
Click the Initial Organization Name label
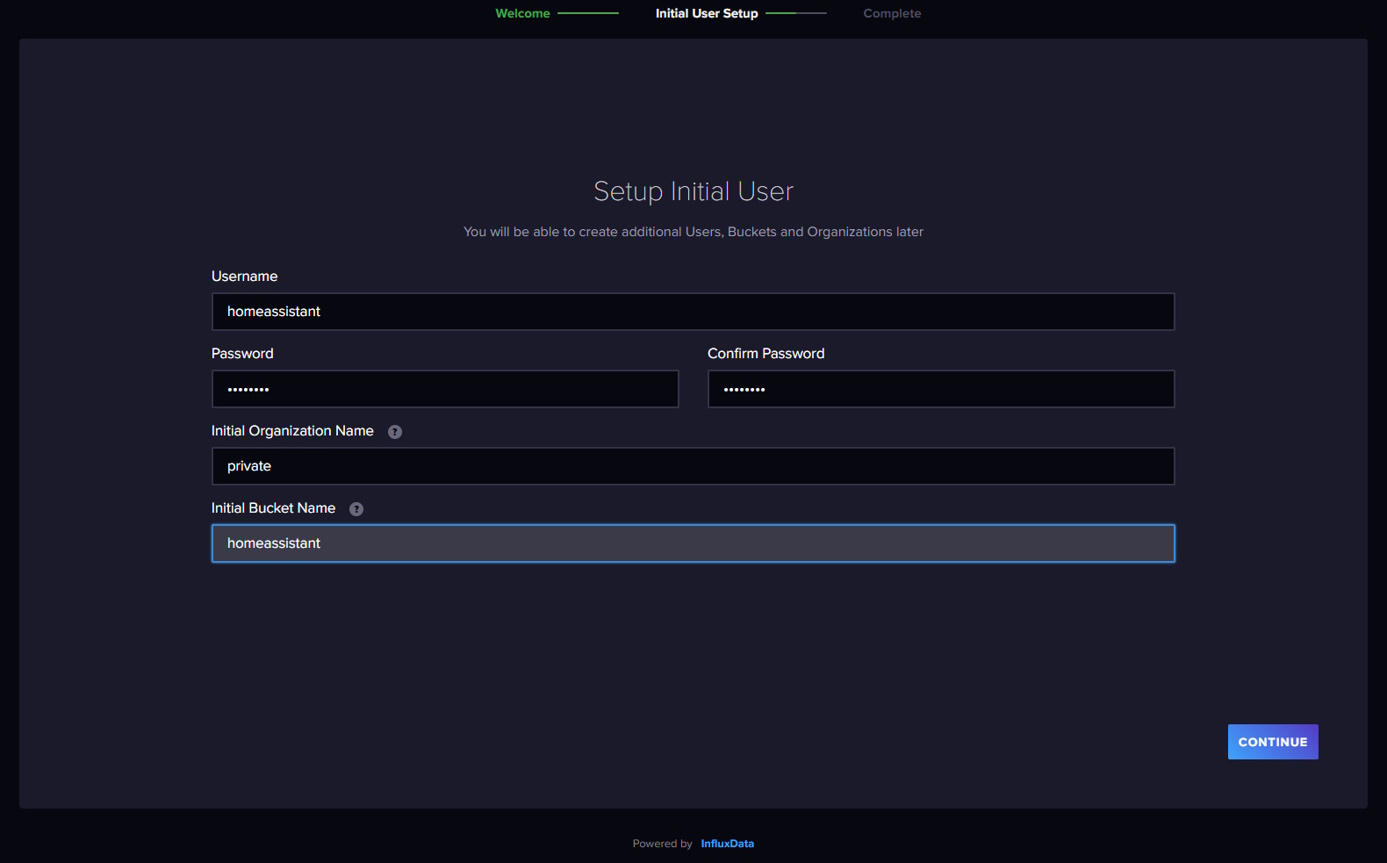point(292,431)
